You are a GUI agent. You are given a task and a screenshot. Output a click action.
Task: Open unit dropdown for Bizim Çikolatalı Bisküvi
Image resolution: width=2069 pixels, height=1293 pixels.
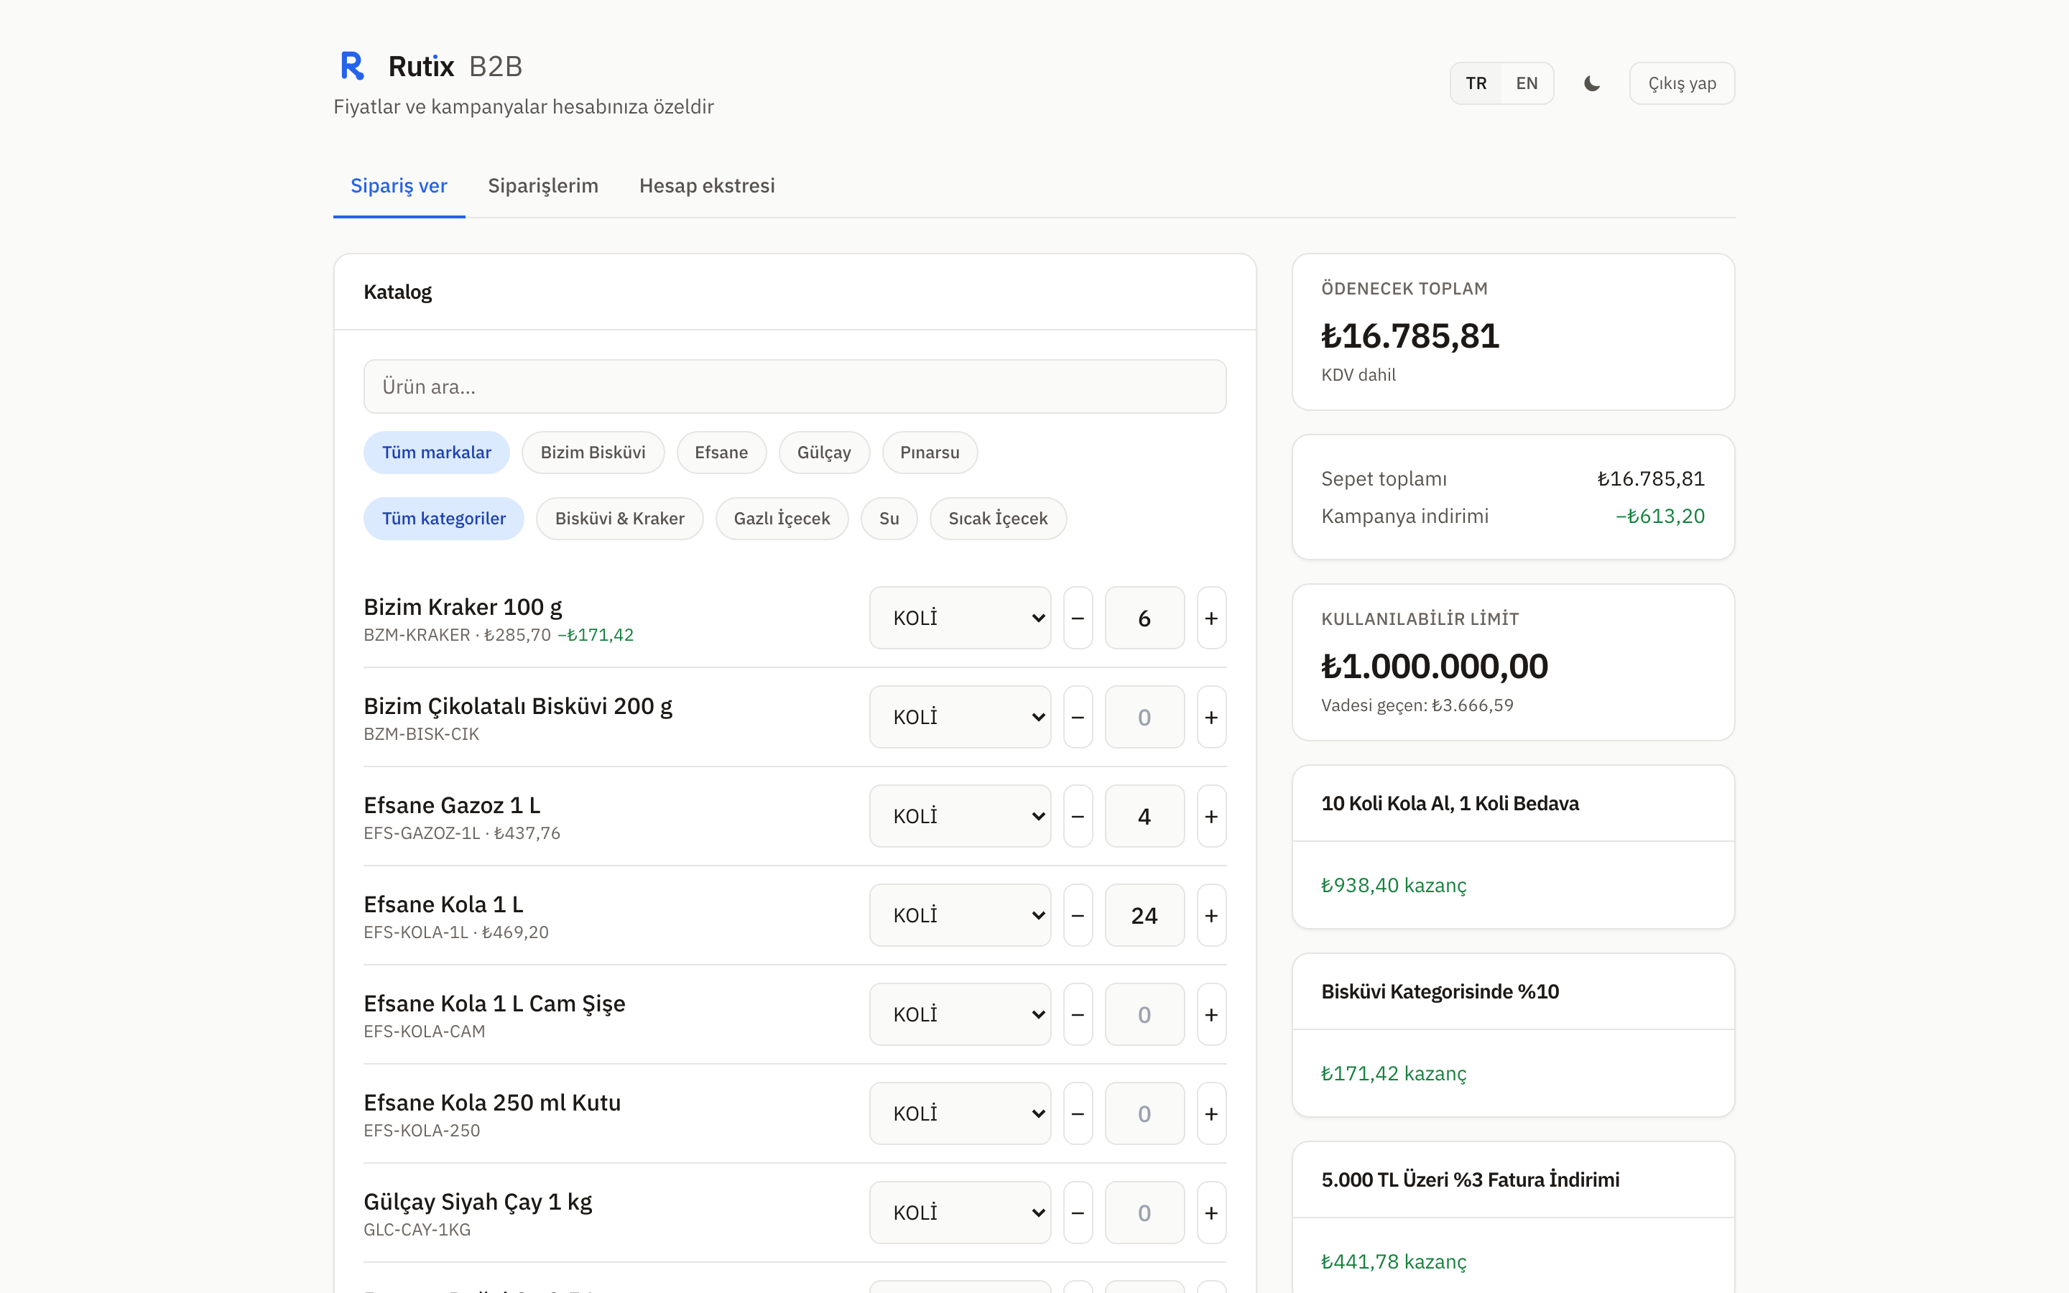pyautogui.click(x=959, y=717)
